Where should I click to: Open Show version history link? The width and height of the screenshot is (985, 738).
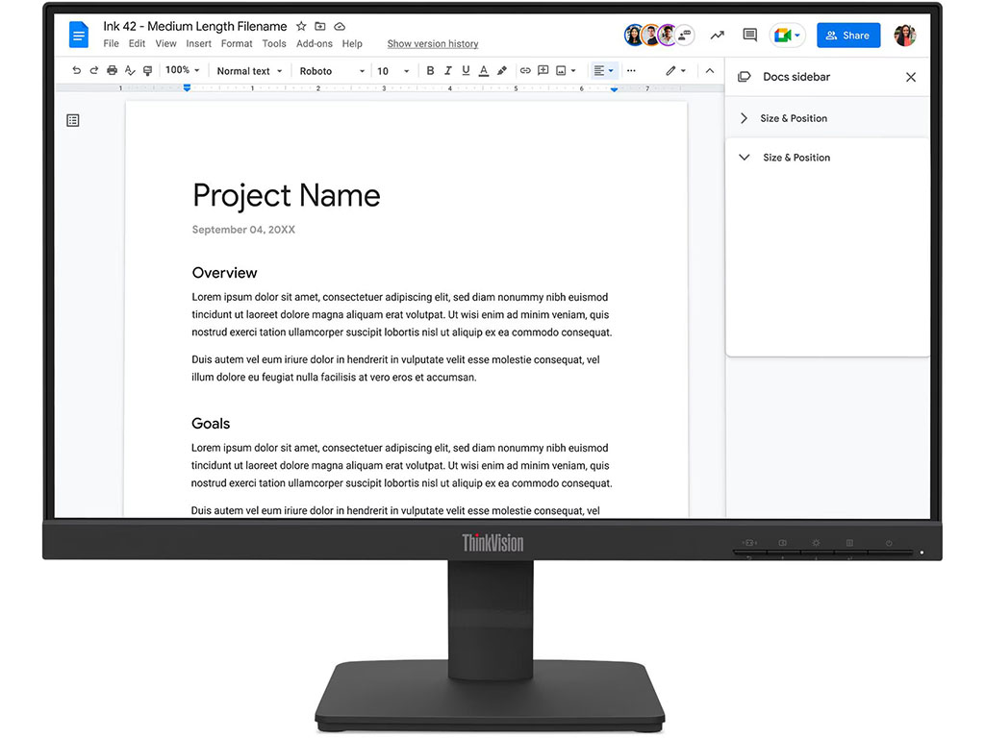pyautogui.click(x=433, y=43)
